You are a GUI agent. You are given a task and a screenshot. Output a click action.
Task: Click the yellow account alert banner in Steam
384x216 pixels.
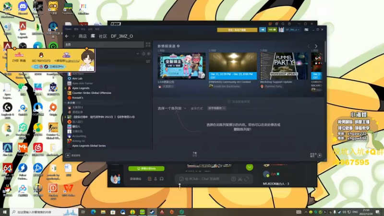237,30
